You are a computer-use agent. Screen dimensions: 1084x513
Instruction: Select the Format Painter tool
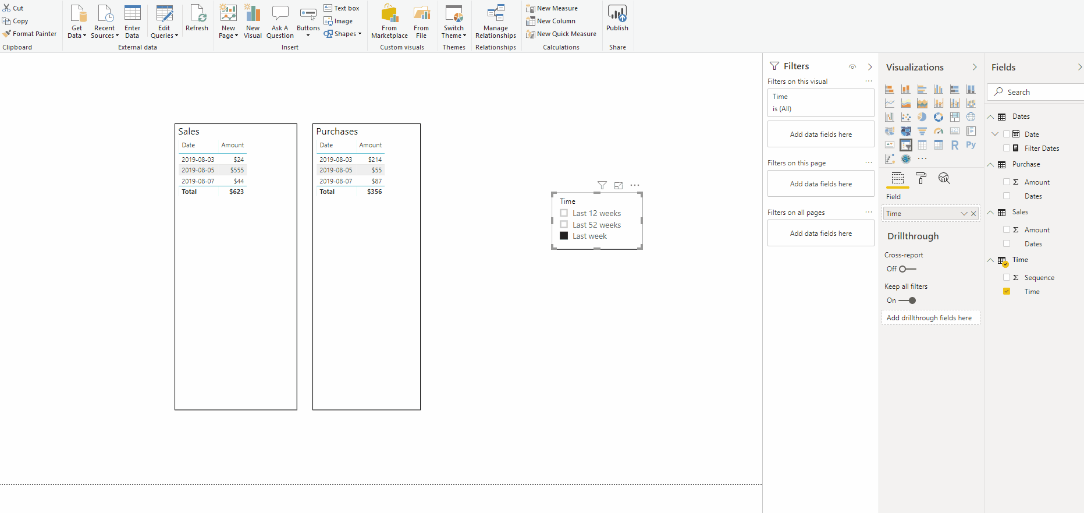click(30, 34)
